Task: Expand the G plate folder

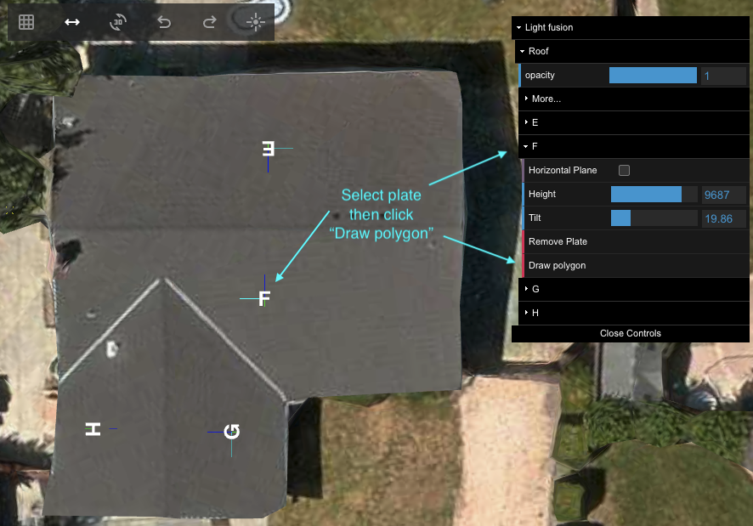Action: point(535,290)
